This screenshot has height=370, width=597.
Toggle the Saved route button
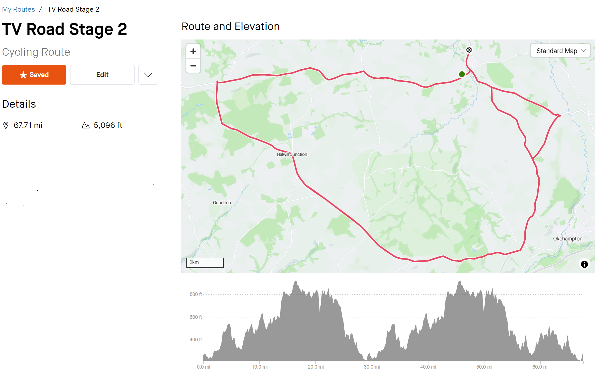pyautogui.click(x=34, y=75)
